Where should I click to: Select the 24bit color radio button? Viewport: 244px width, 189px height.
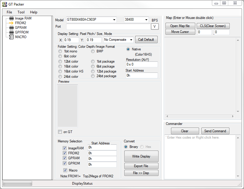click(60, 77)
